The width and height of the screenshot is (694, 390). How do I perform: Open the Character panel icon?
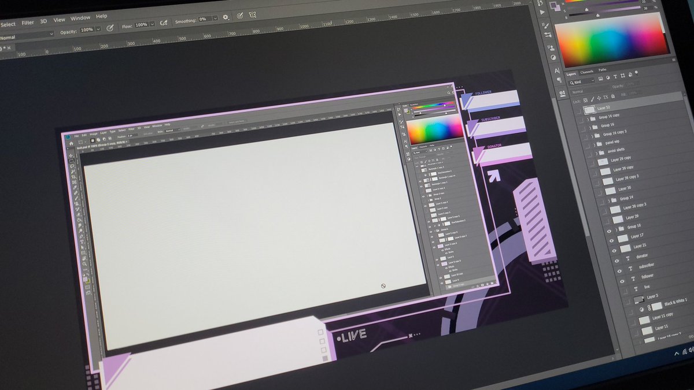(557, 70)
